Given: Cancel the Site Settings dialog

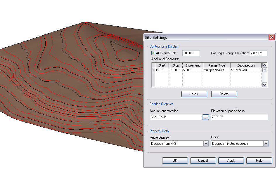Looking at the screenshot, I should 203,161.
